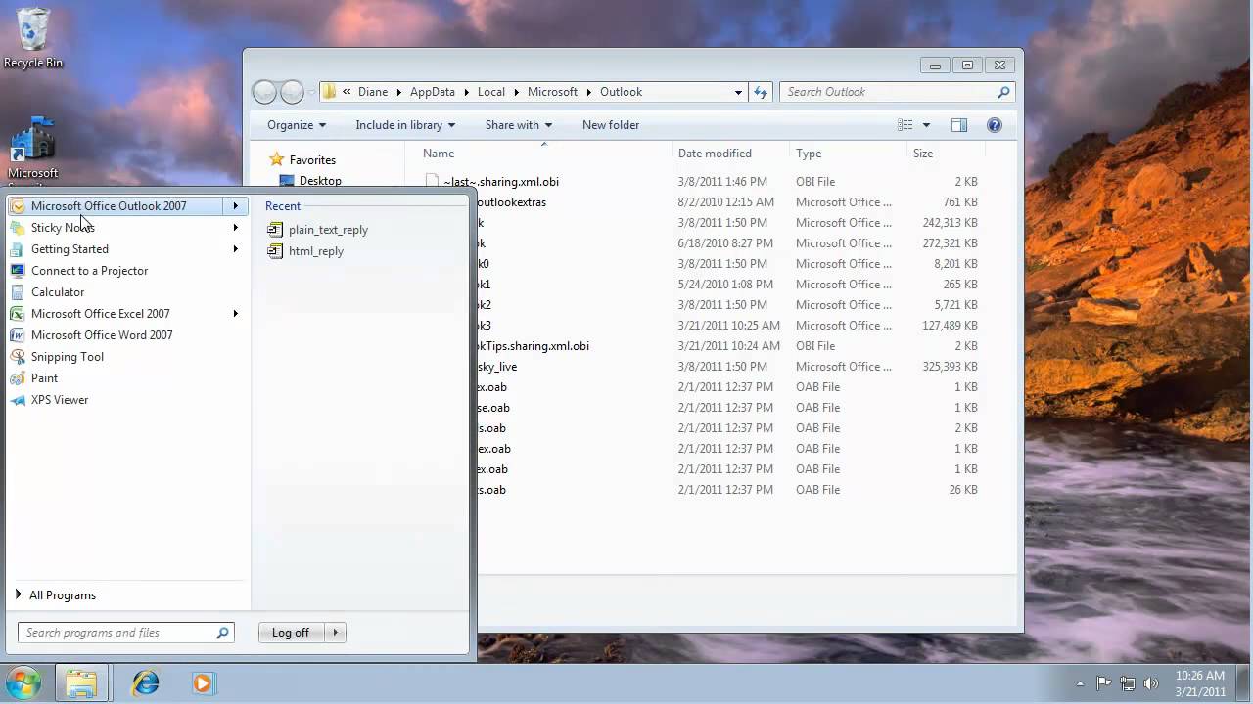Click the Diane breadcrumb segment

coord(373,92)
